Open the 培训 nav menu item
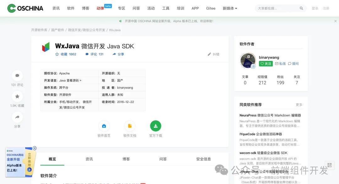 [x=180, y=8]
